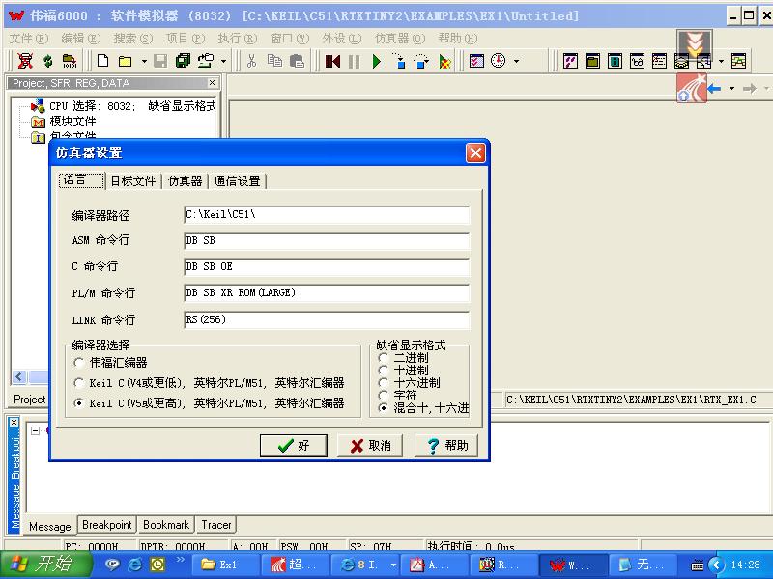
Task: Switch to the 仿真器 tab
Action: click(x=186, y=181)
